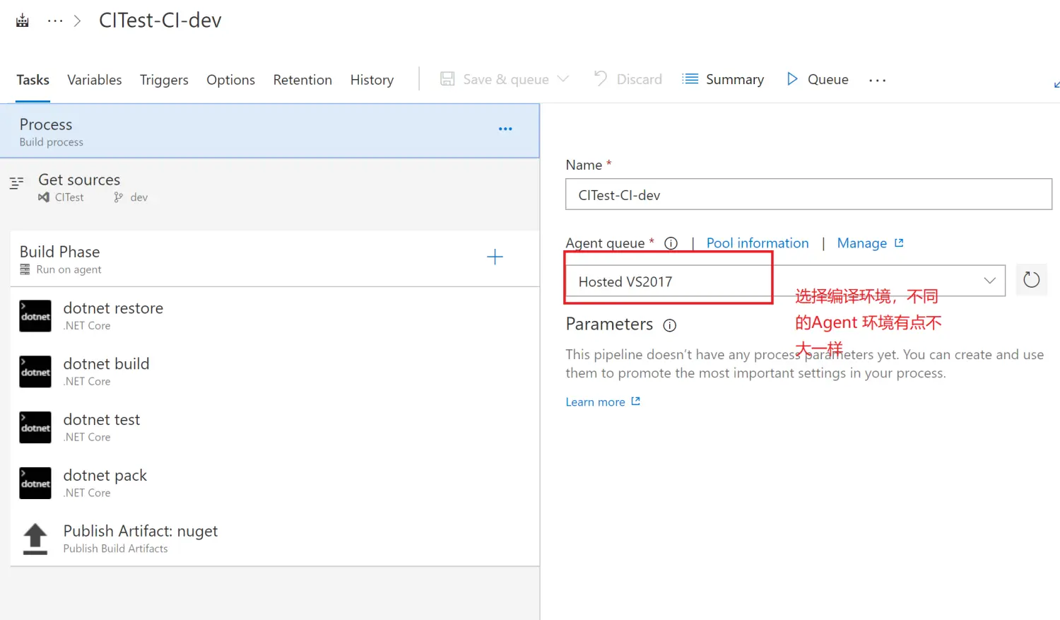
Task: Click the dotnet test task icon
Action: (x=35, y=428)
